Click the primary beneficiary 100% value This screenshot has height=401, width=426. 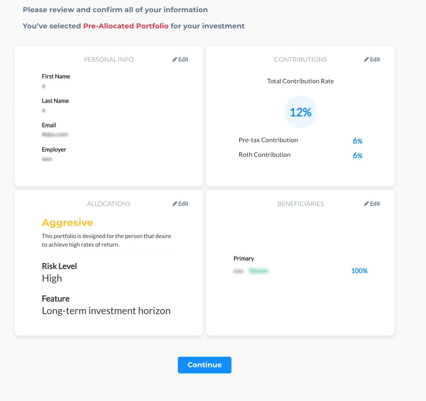click(359, 271)
